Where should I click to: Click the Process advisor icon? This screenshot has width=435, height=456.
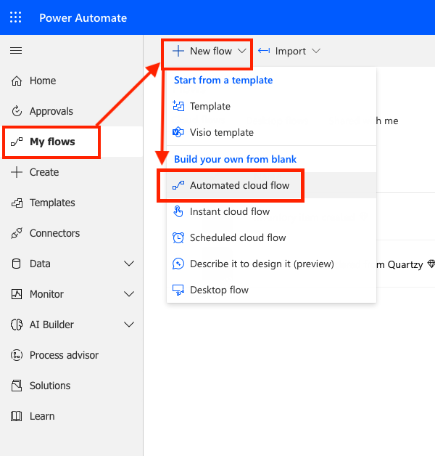click(x=17, y=355)
